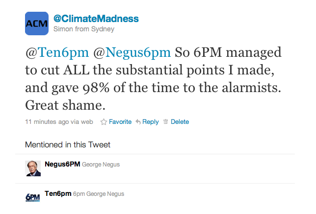Open the @ClimateMadness profile link
The height and width of the screenshot is (214, 316).
point(96,19)
